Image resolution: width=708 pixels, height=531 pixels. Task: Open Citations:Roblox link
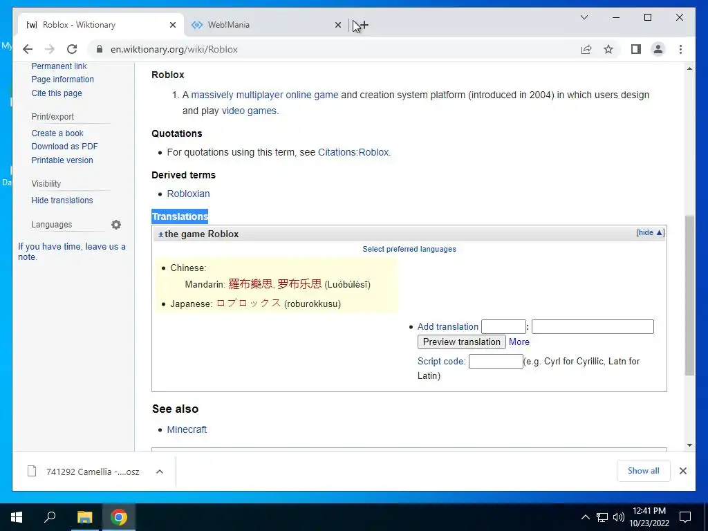353,153
